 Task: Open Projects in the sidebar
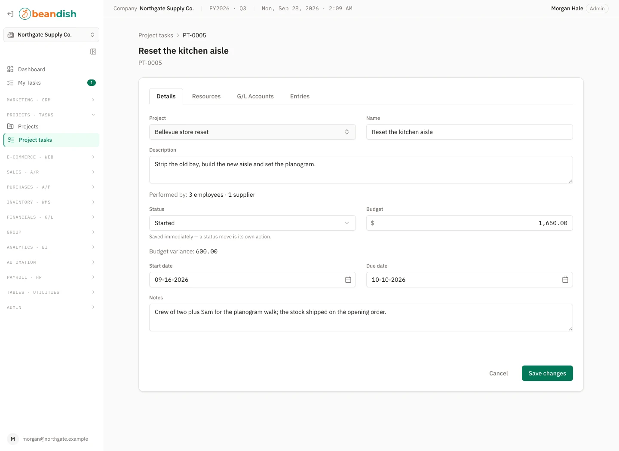tap(51, 127)
